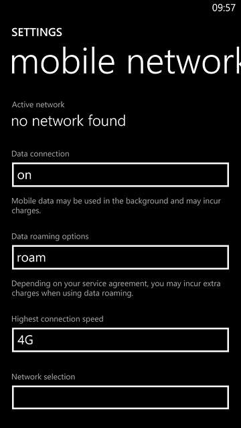Viewport: 241px width, 428px height.
Task: Tap the SETTINGS header text
Action: pyautogui.click(x=37, y=33)
